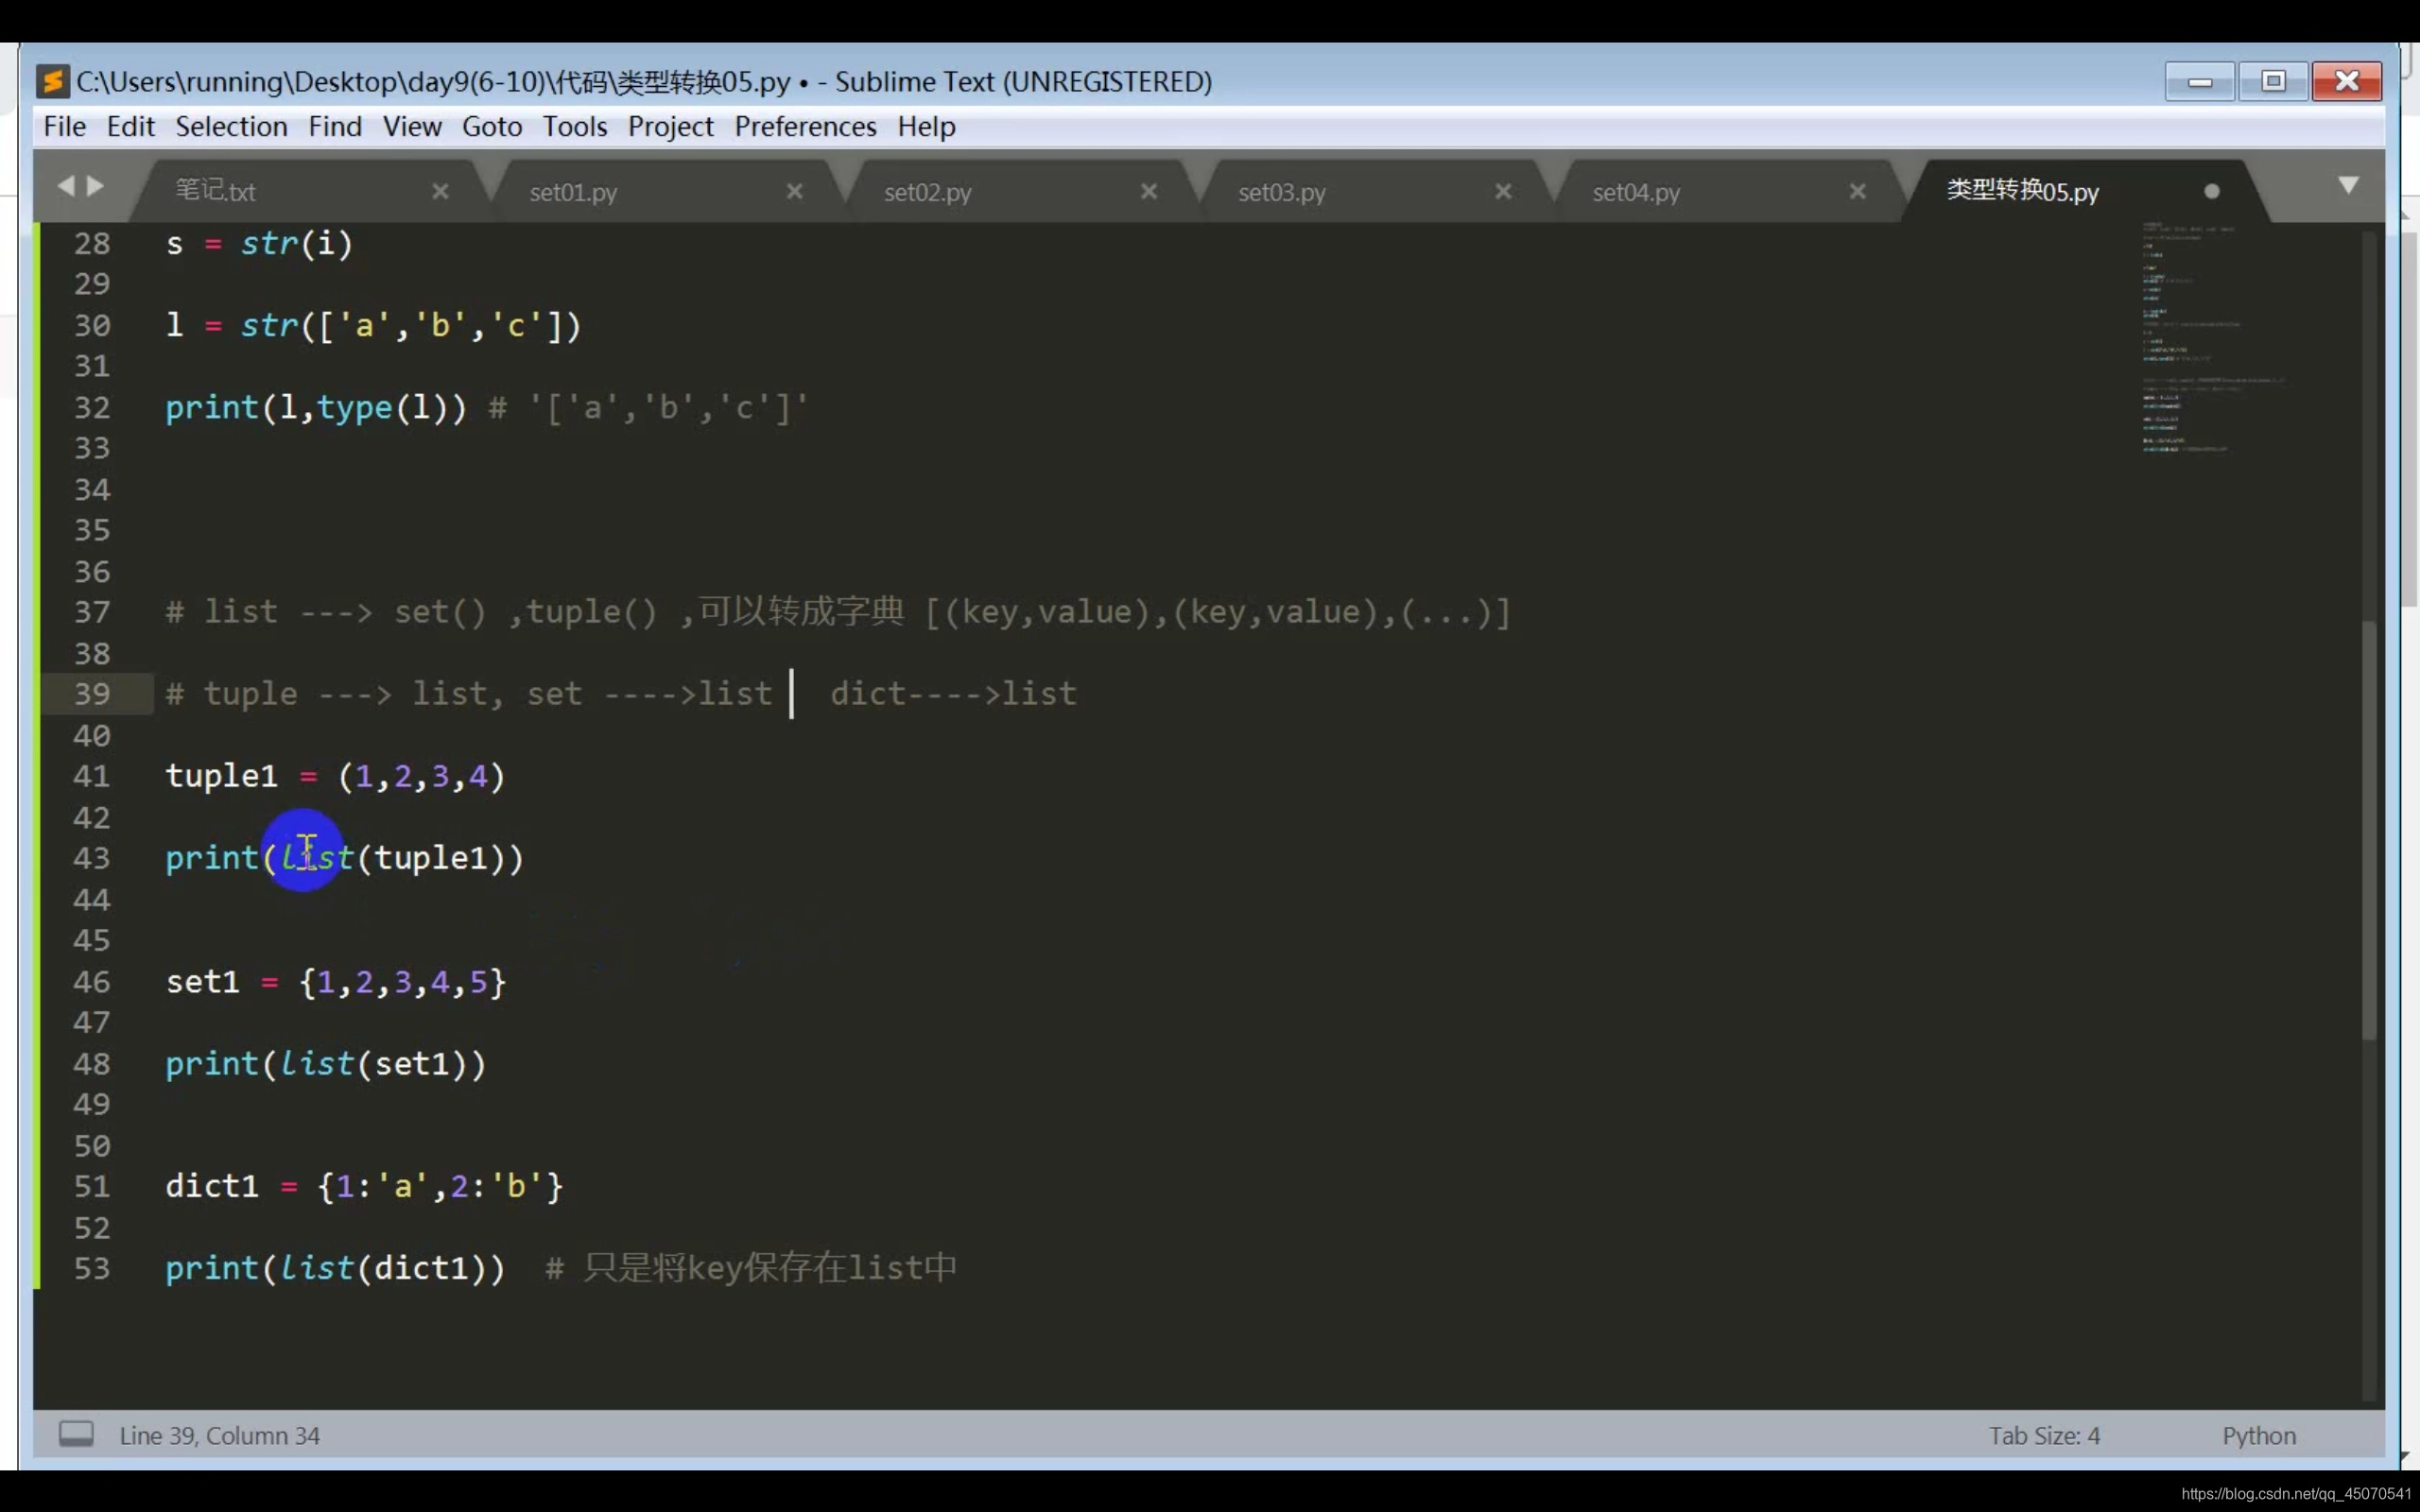Close the set02.py tab
This screenshot has height=1512, width=2420.
[1149, 191]
